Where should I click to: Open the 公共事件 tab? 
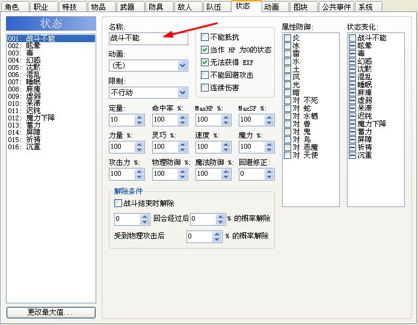(x=336, y=7)
